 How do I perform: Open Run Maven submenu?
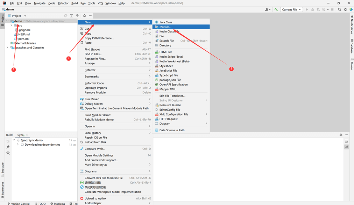point(115,99)
